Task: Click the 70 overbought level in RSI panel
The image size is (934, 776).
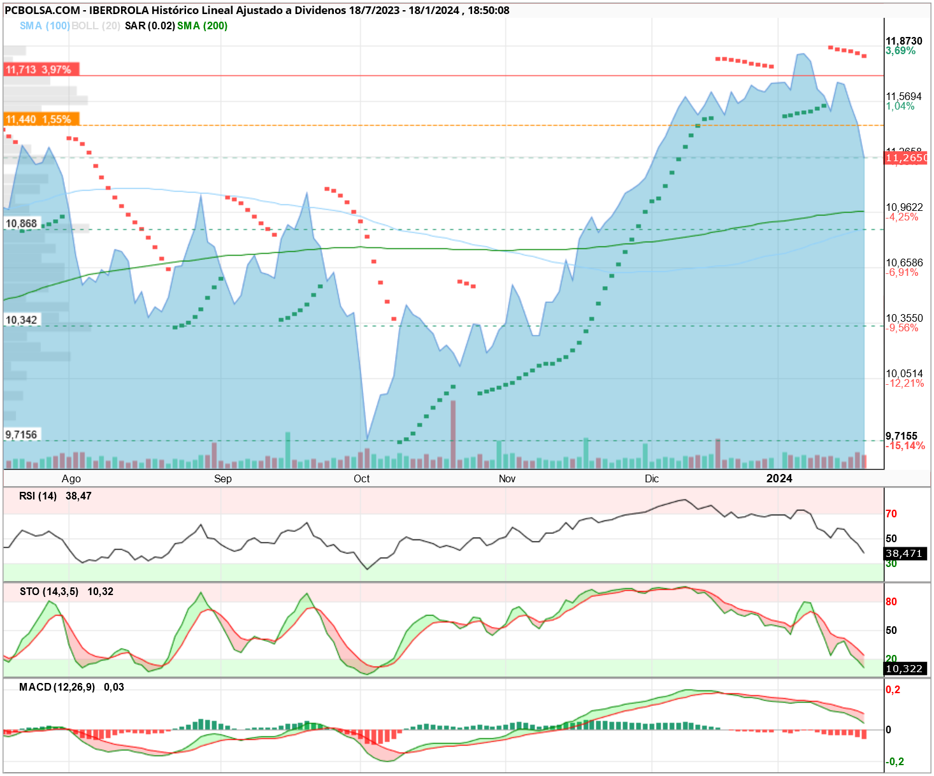Action: (891, 514)
